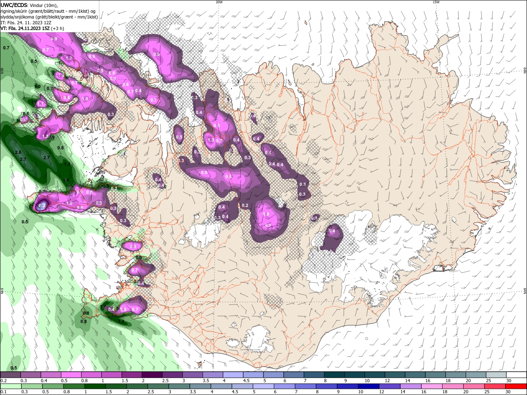Select the darkest green rain swatch starting at 1
Viewport: 527px width, 395px height.
point(95,386)
